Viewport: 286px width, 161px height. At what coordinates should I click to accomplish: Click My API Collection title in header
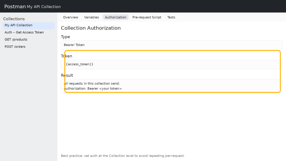point(44,7)
